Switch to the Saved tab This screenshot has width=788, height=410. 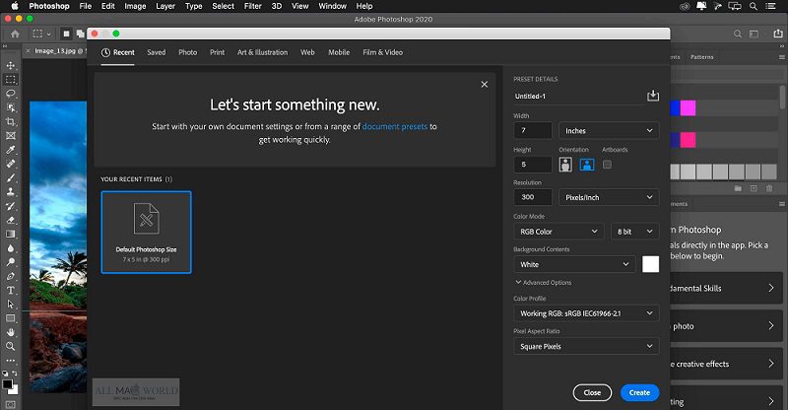157,52
